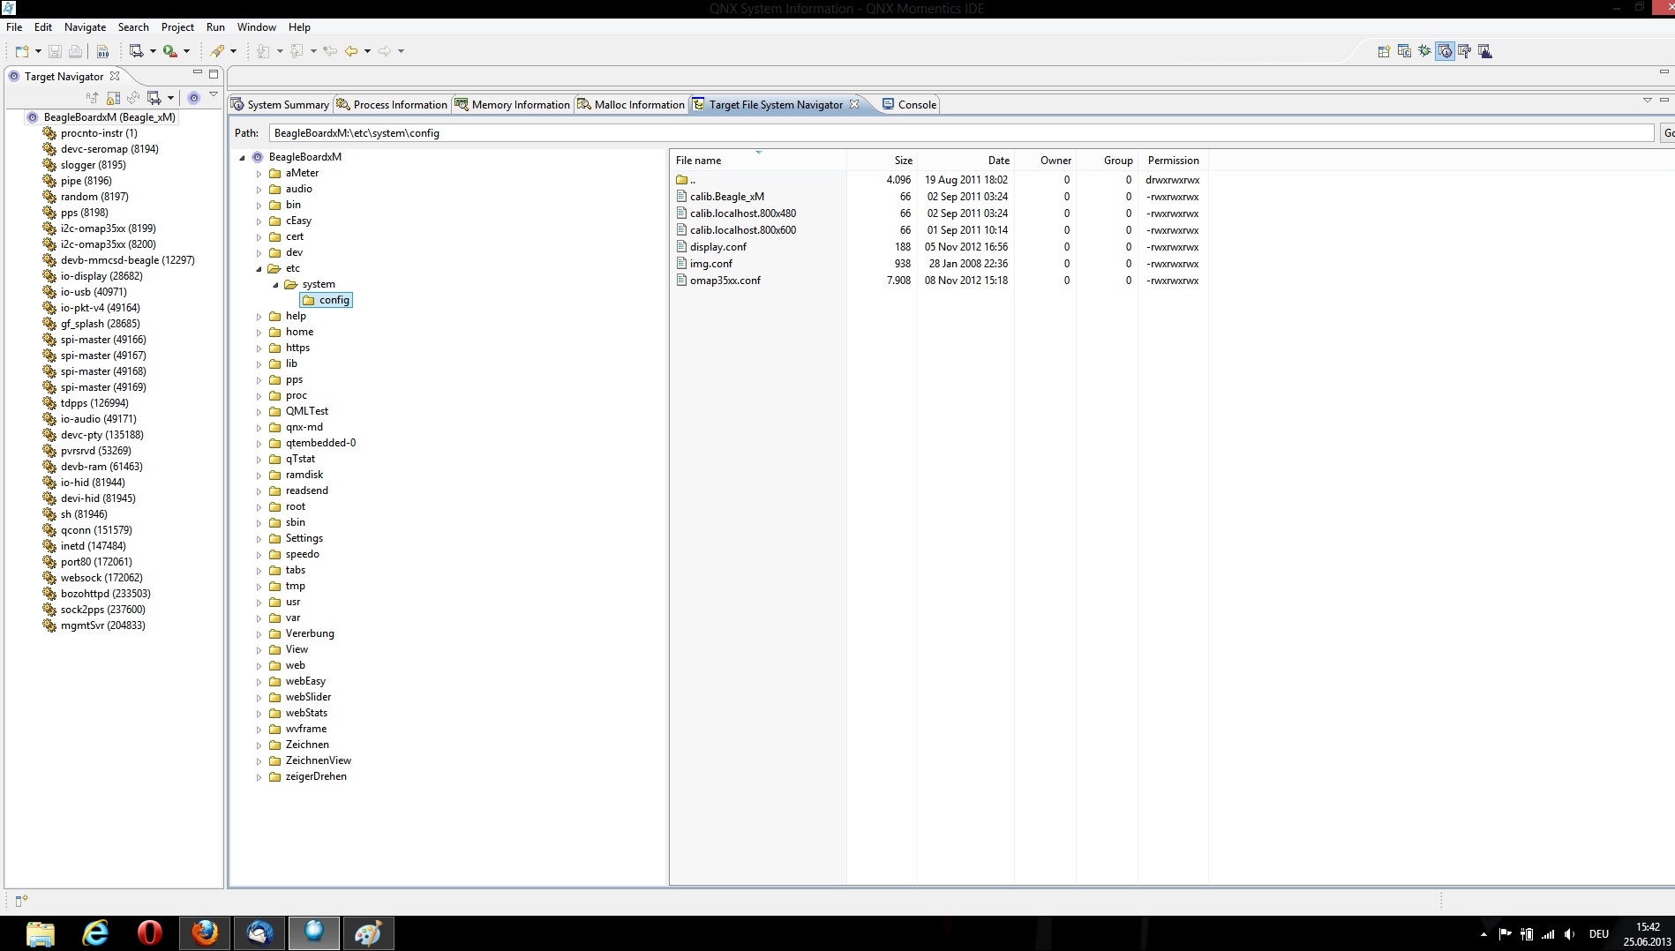The height and width of the screenshot is (951, 1675).
Task: Sort files by the Size column header
Action: pyautogui.click(x=903, y=161)
